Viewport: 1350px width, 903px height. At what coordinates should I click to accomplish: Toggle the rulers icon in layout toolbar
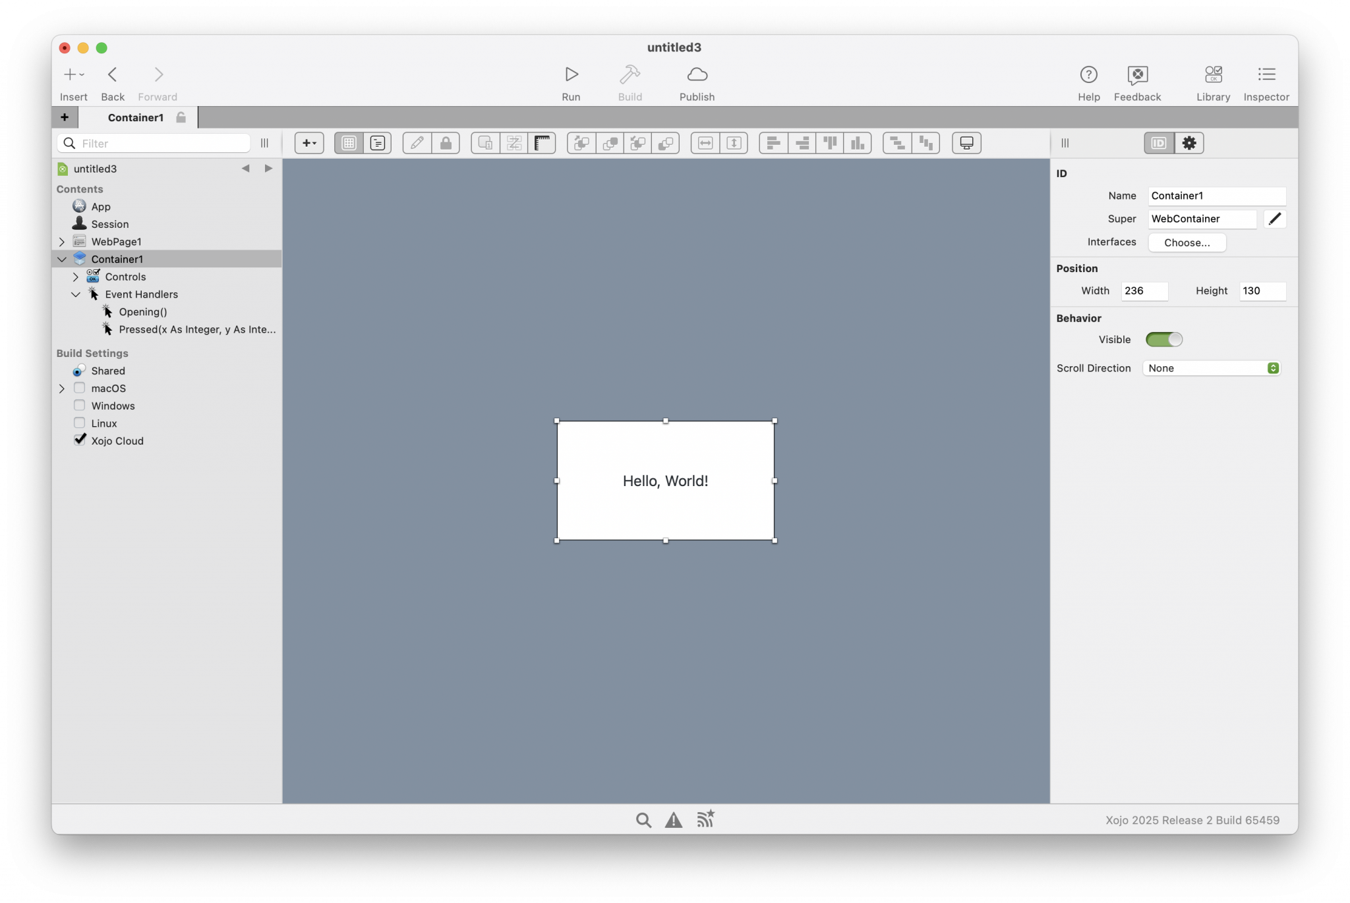[542, 143]
